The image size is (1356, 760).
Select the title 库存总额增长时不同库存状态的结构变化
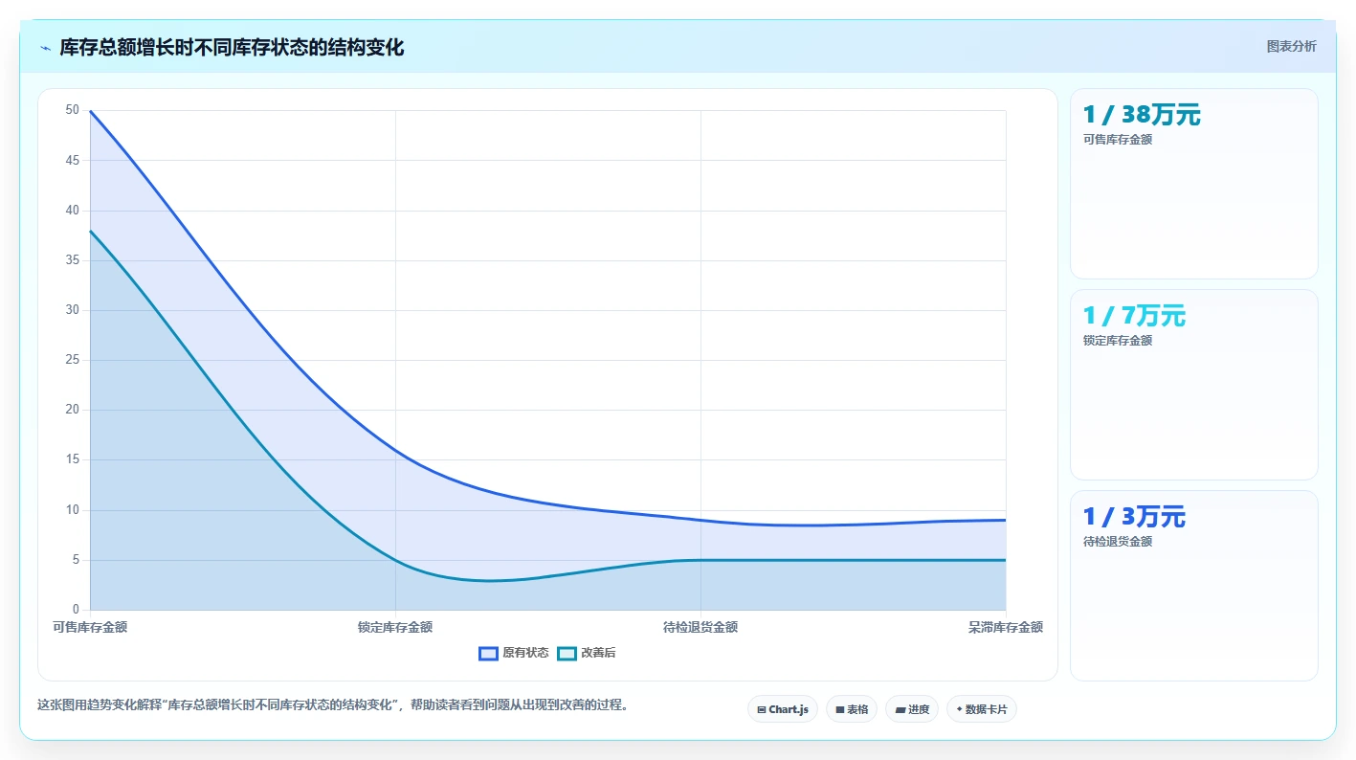pos(232,48)
